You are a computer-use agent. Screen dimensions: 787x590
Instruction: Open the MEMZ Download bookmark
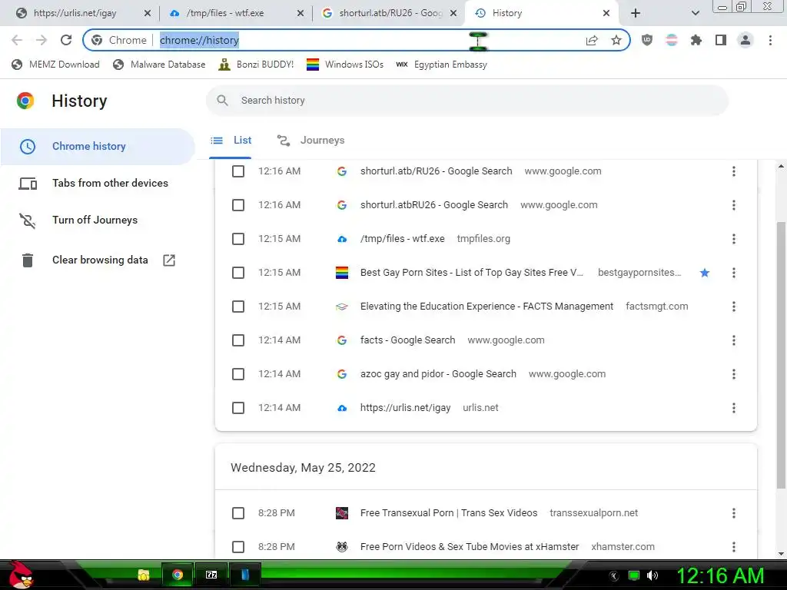[55, 65]
